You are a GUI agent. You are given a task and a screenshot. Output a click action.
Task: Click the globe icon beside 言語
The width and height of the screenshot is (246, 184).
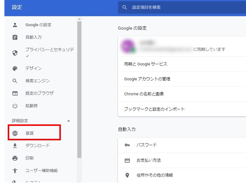point(15,133)
